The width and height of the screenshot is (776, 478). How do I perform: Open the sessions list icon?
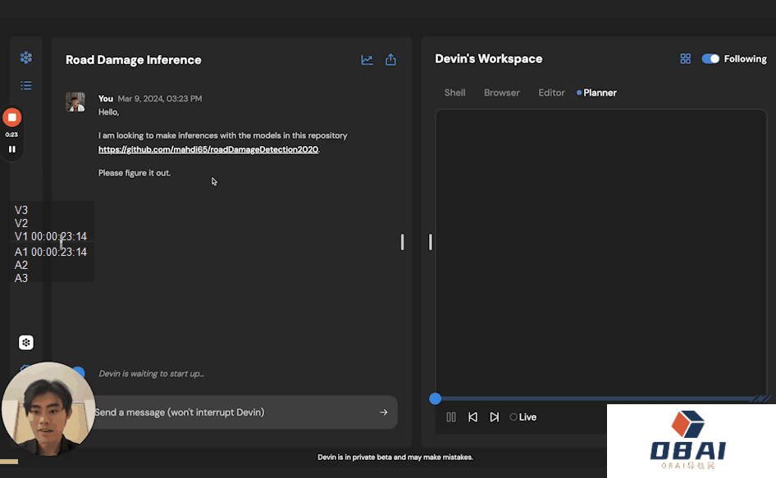(26, 85)
